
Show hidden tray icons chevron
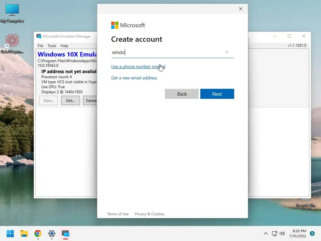pyautogui.click(x=266, y=233)
